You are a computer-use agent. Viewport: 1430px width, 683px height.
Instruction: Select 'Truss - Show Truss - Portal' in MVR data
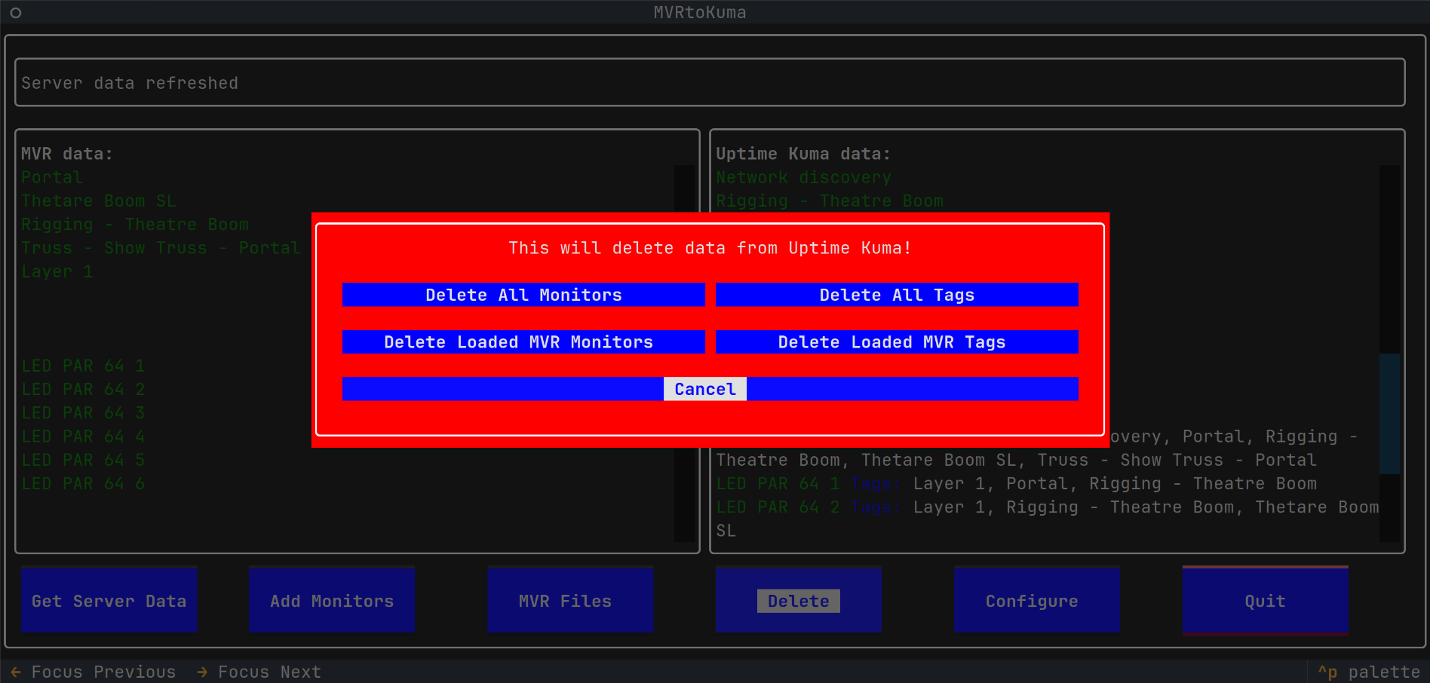point(161,248)
